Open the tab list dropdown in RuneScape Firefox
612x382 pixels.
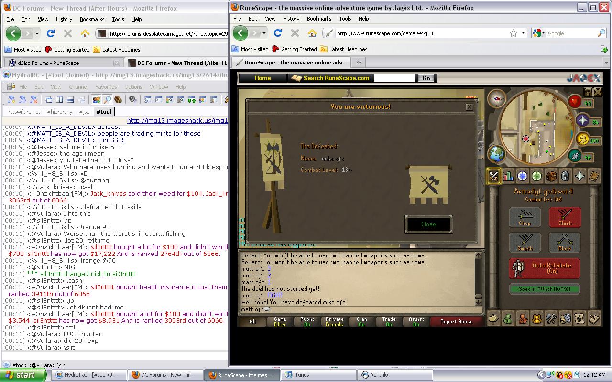(x=606, y=62)
